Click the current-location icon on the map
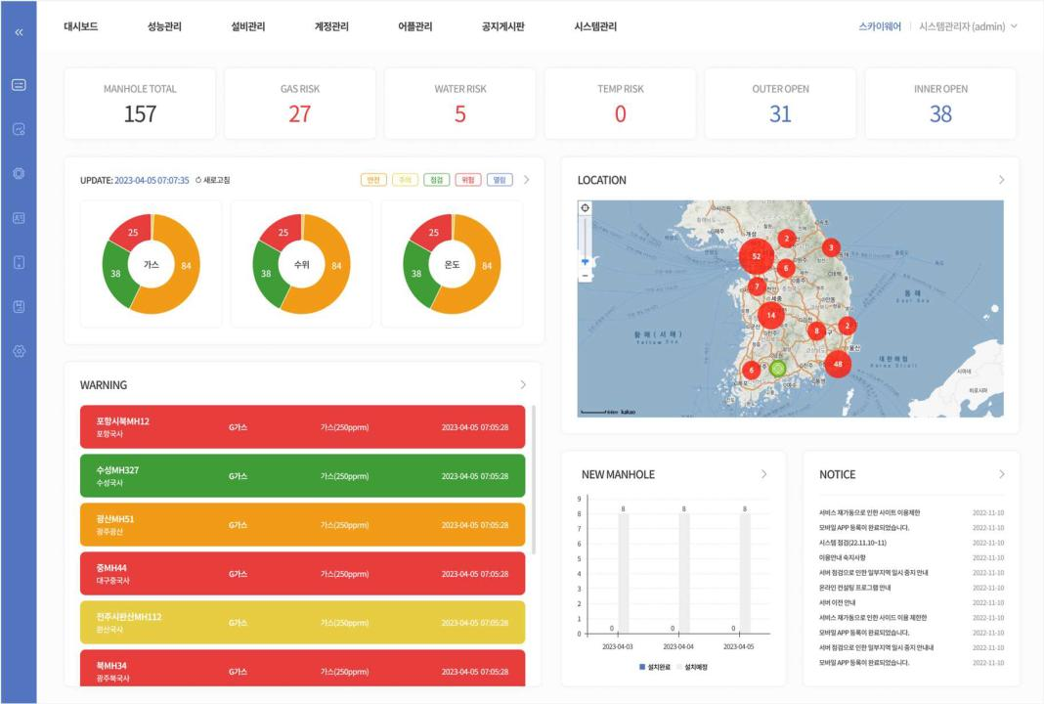 [x=585, y=208]
